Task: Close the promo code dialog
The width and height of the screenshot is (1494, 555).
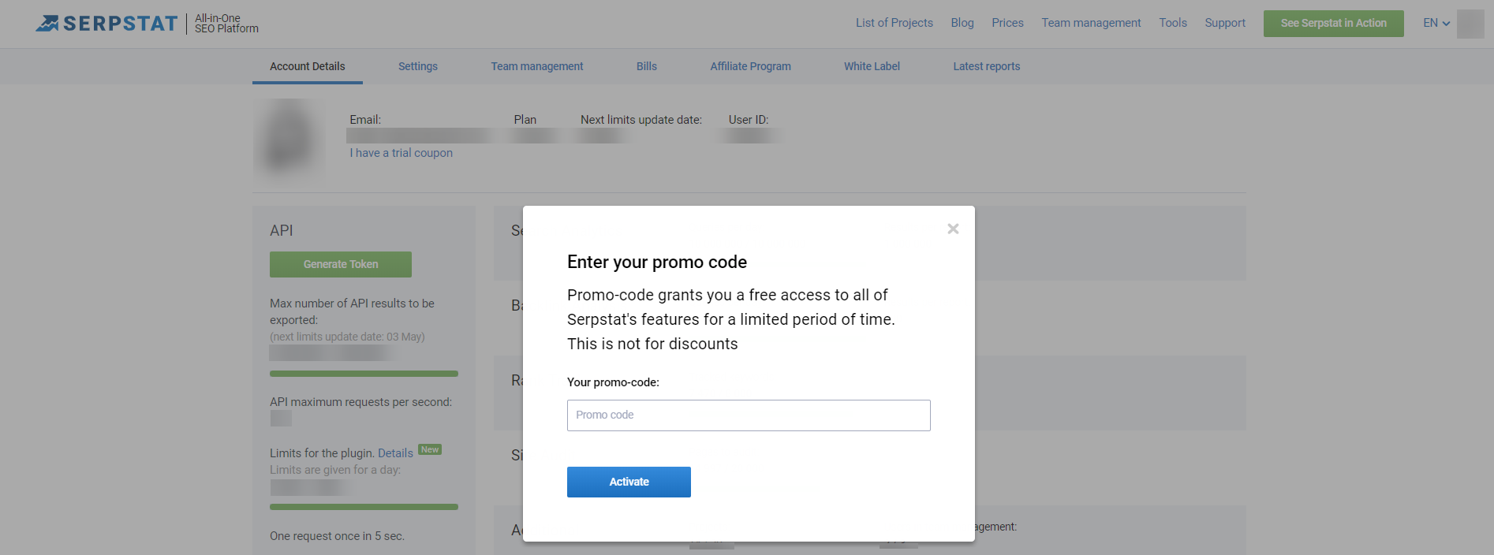Action: [953, 229]
